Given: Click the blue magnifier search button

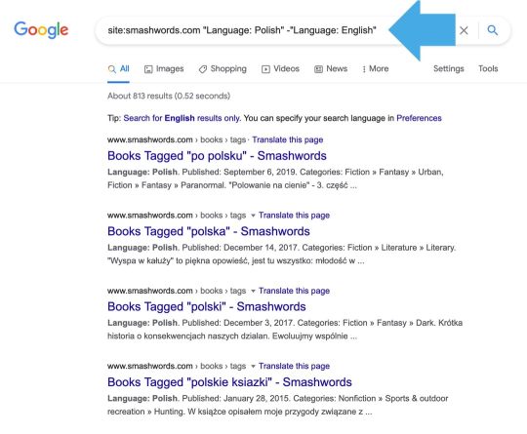Looking at the screenshot, I should coord(493,30).
